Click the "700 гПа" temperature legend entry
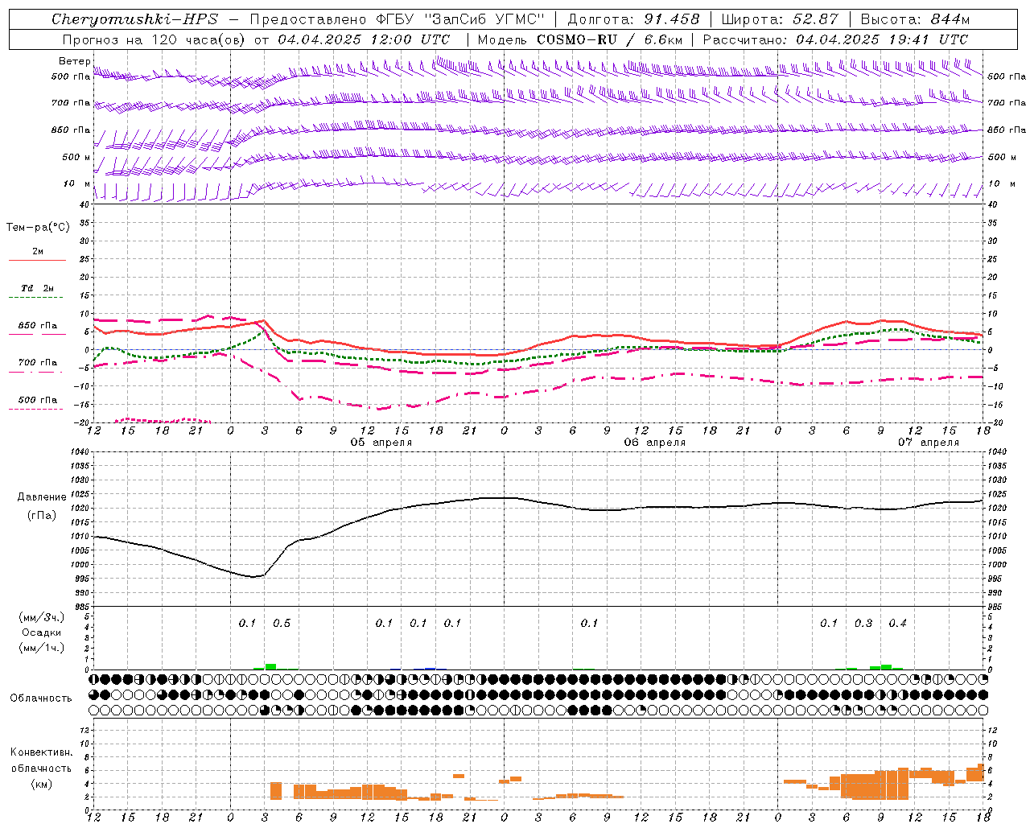The width and height of the screenshot is (1030, 824). [38, 363]
